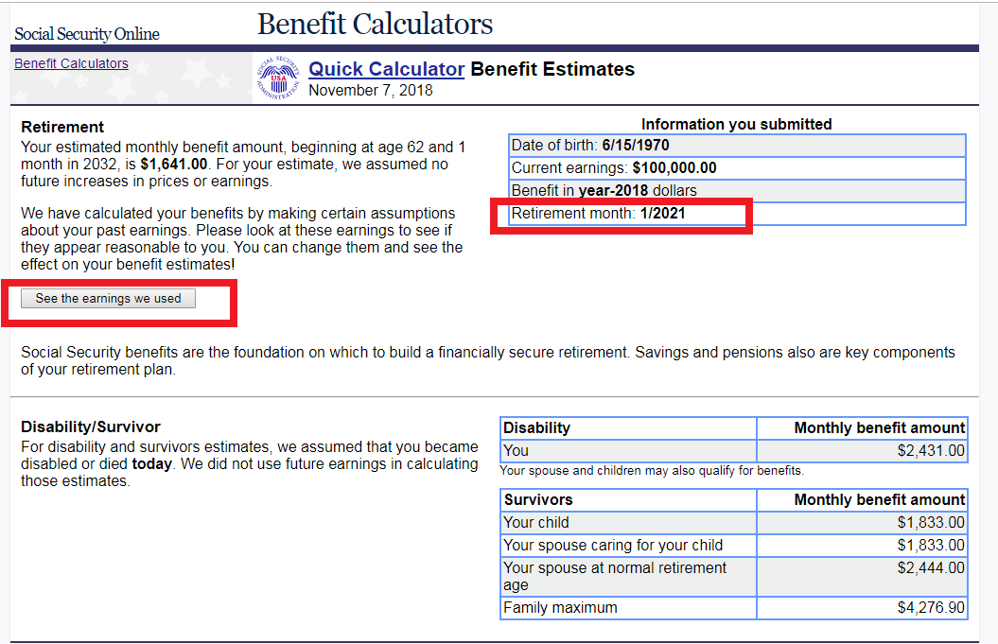Viewport: 998px width, 644px height.
Task: Select the Family maximum row label
Action: click(560, 608)
